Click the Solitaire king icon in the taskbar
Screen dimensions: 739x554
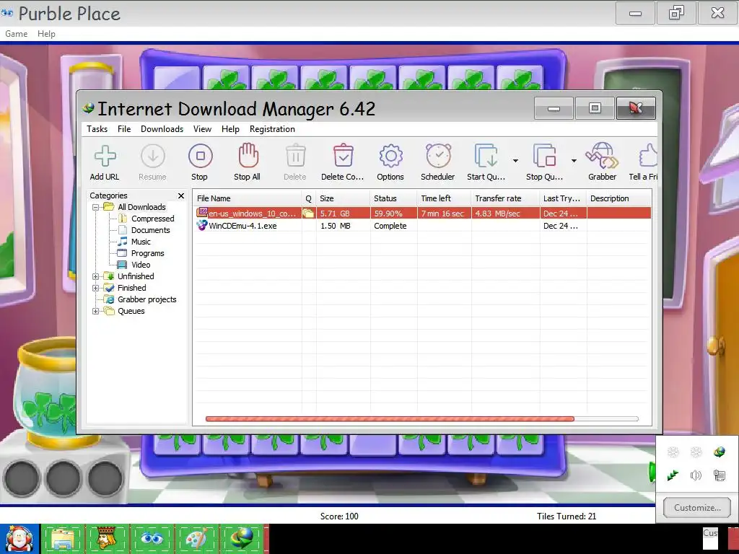point(107,539)
